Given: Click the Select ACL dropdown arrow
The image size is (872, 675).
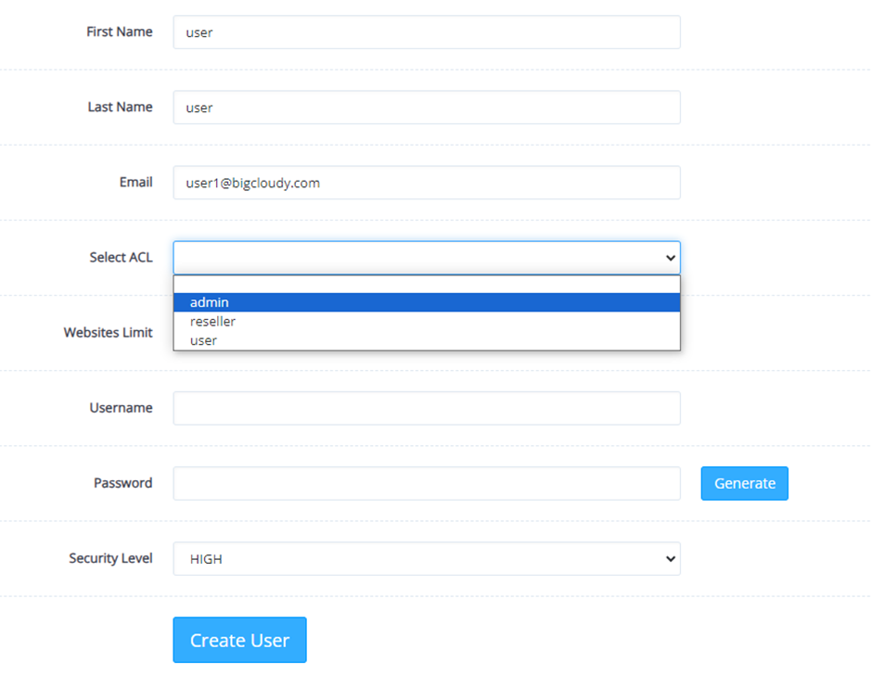Looking at the screenshot, I should 670,257.
